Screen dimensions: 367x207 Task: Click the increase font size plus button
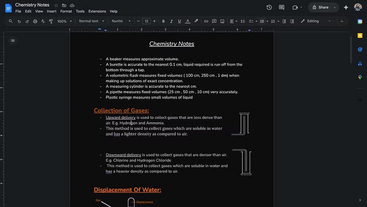click(x=154, y=21)
